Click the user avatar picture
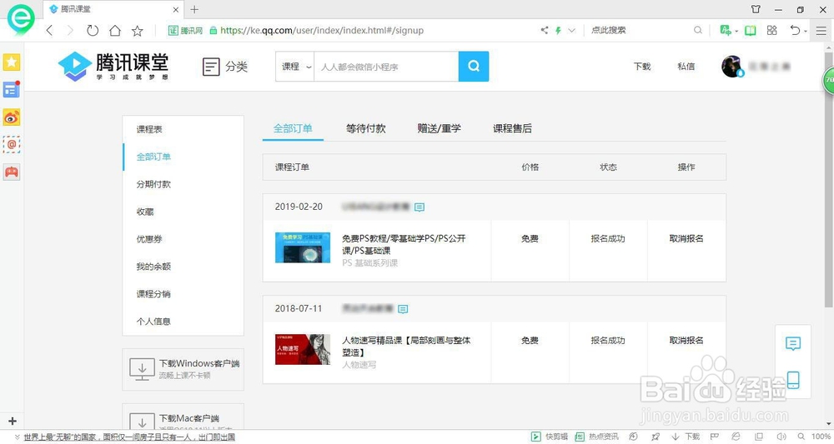The image size is (834, 444). point(732,66)
